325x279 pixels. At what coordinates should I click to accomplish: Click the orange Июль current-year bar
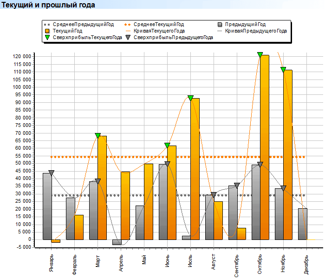195,169
